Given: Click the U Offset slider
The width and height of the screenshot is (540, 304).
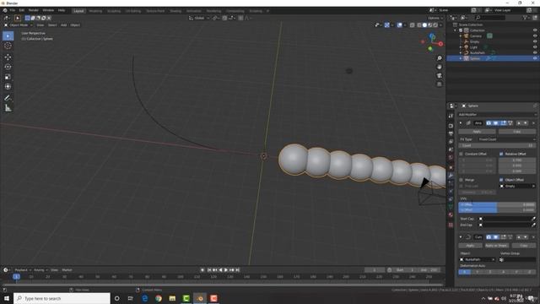Looking at the screenshot, I should [x=497, y=204].
